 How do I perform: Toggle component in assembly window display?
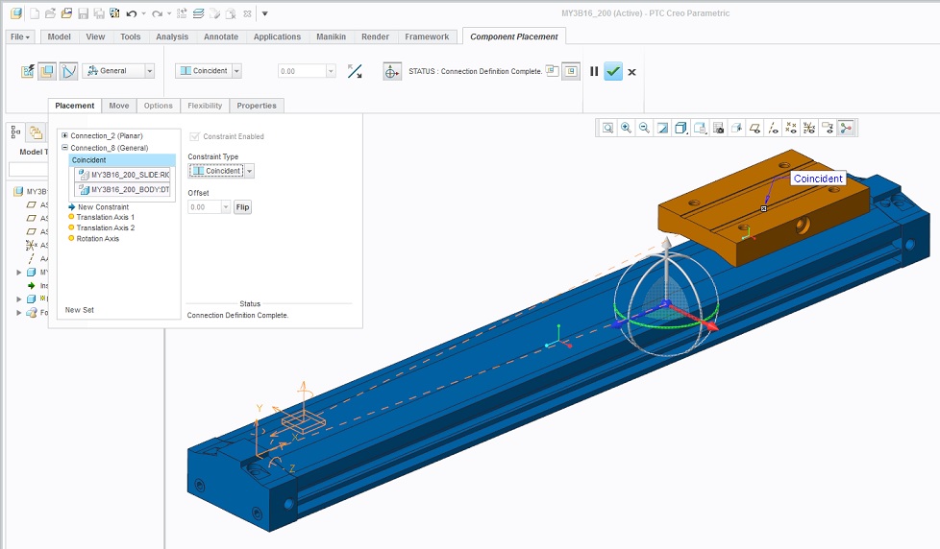click(x=571, y=71)
